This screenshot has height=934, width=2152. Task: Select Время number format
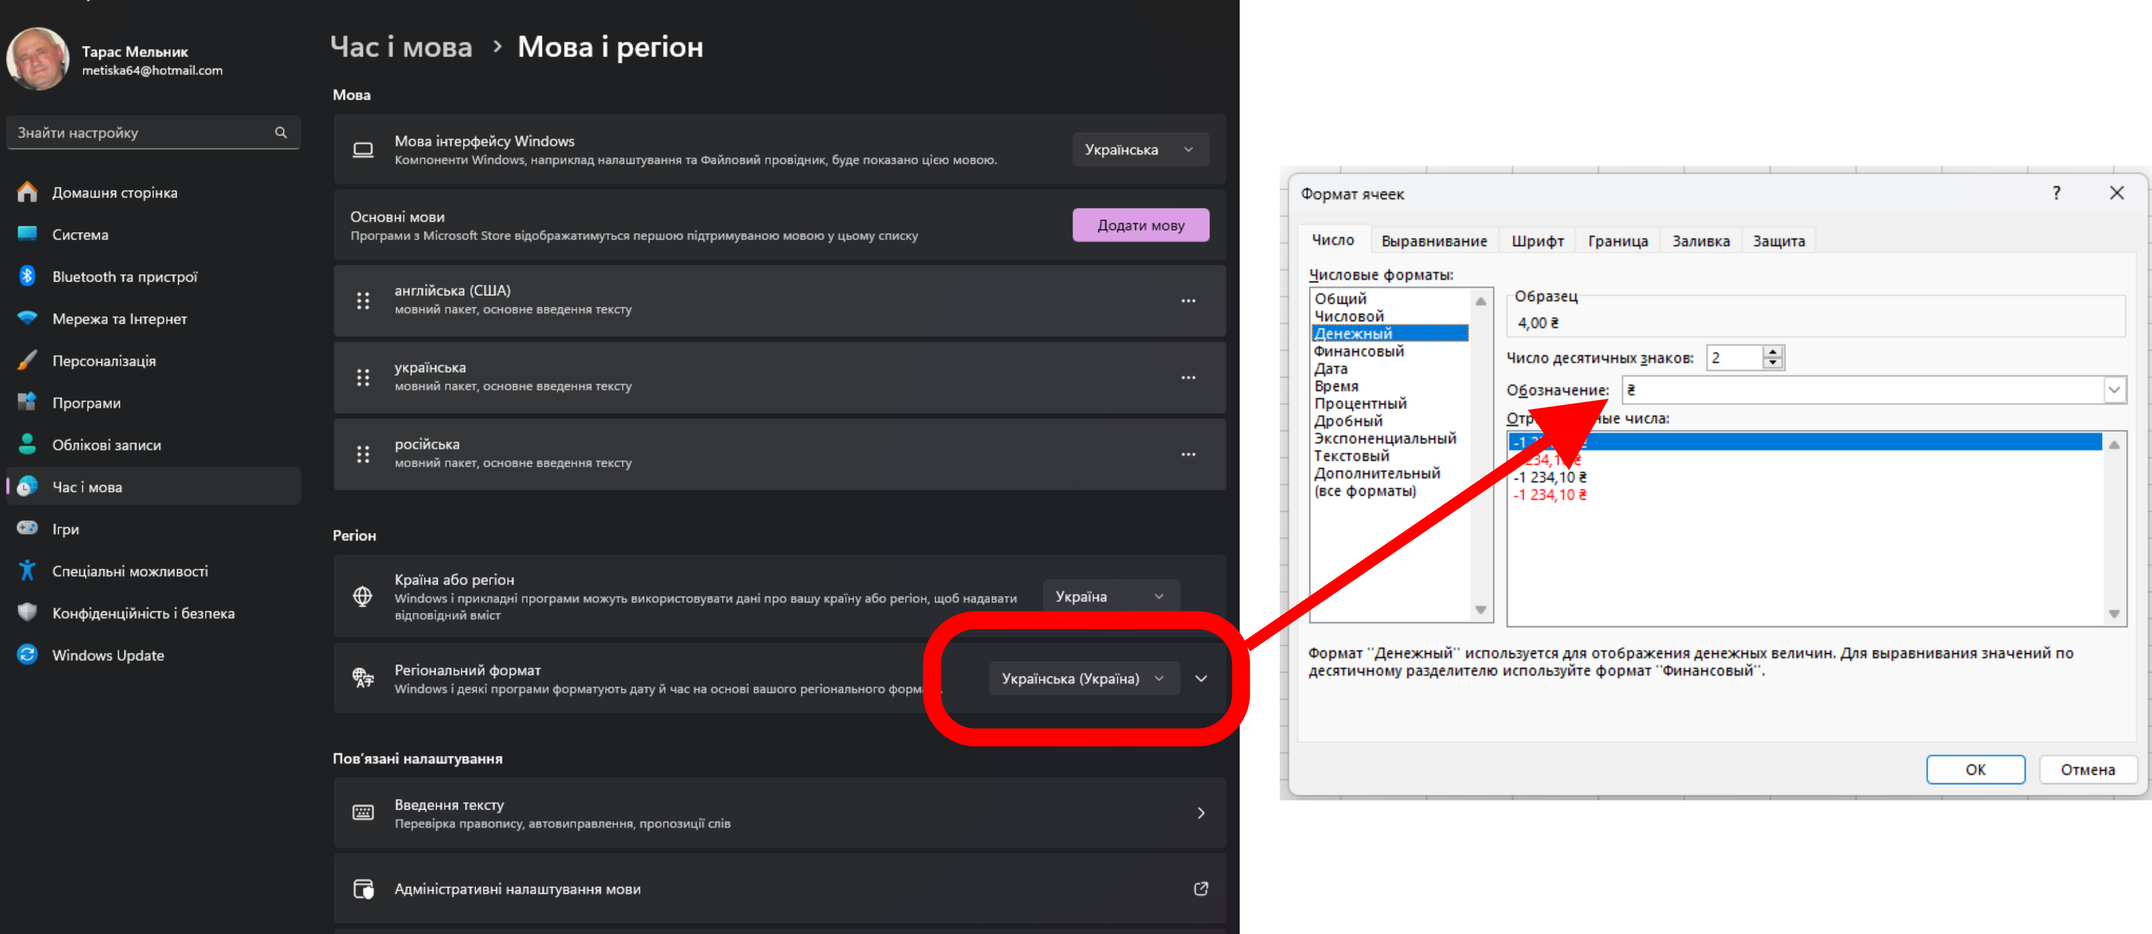click(x=1336, y=386)
